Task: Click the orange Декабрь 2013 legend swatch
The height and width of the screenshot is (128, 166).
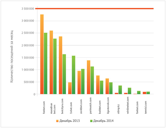Action: pos(57,121)
